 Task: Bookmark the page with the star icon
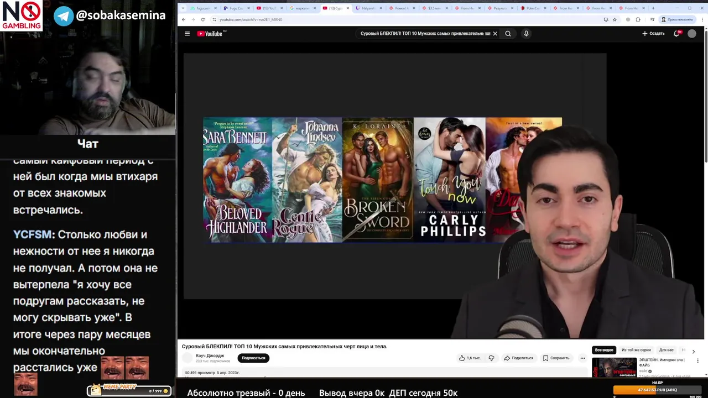coord(615,19)
